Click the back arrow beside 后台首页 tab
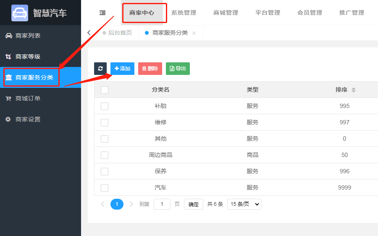This screenshot has height=236, width=378. tap(89, 33)
